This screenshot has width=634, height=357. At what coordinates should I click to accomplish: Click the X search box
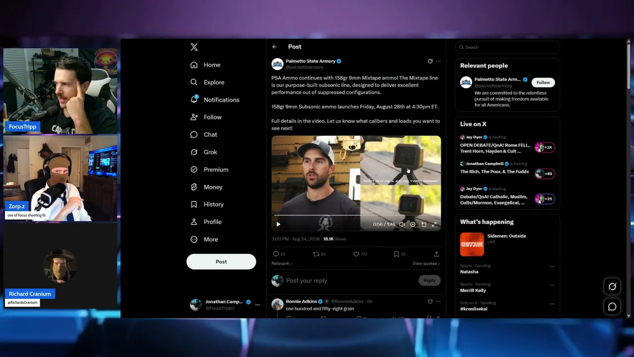pyautogui.click(x=508, y=47)
